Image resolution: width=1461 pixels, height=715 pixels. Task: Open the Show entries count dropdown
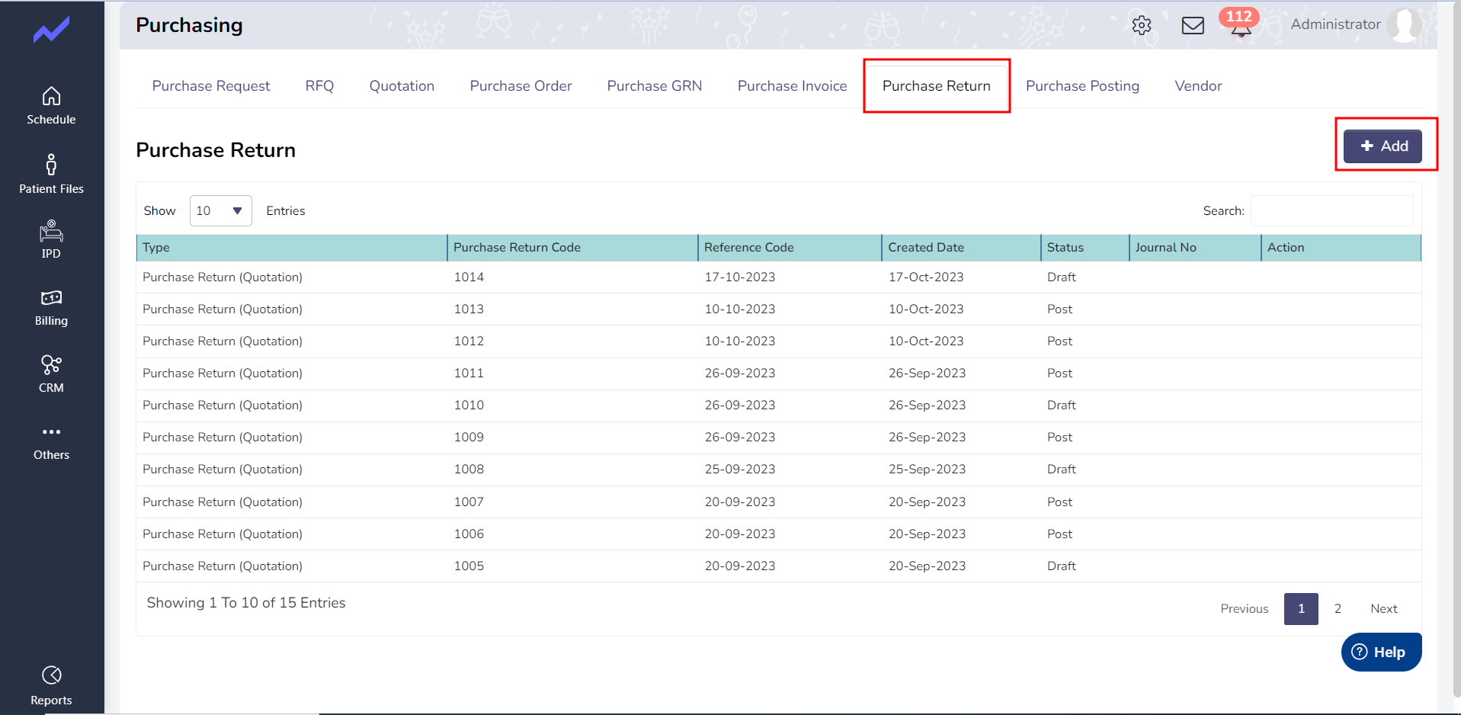220,210
